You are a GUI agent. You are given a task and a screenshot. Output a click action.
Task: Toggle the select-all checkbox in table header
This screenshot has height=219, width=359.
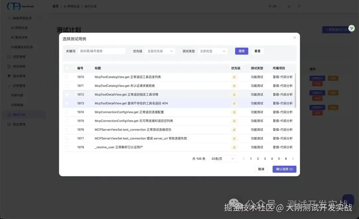tap(66, 68)
